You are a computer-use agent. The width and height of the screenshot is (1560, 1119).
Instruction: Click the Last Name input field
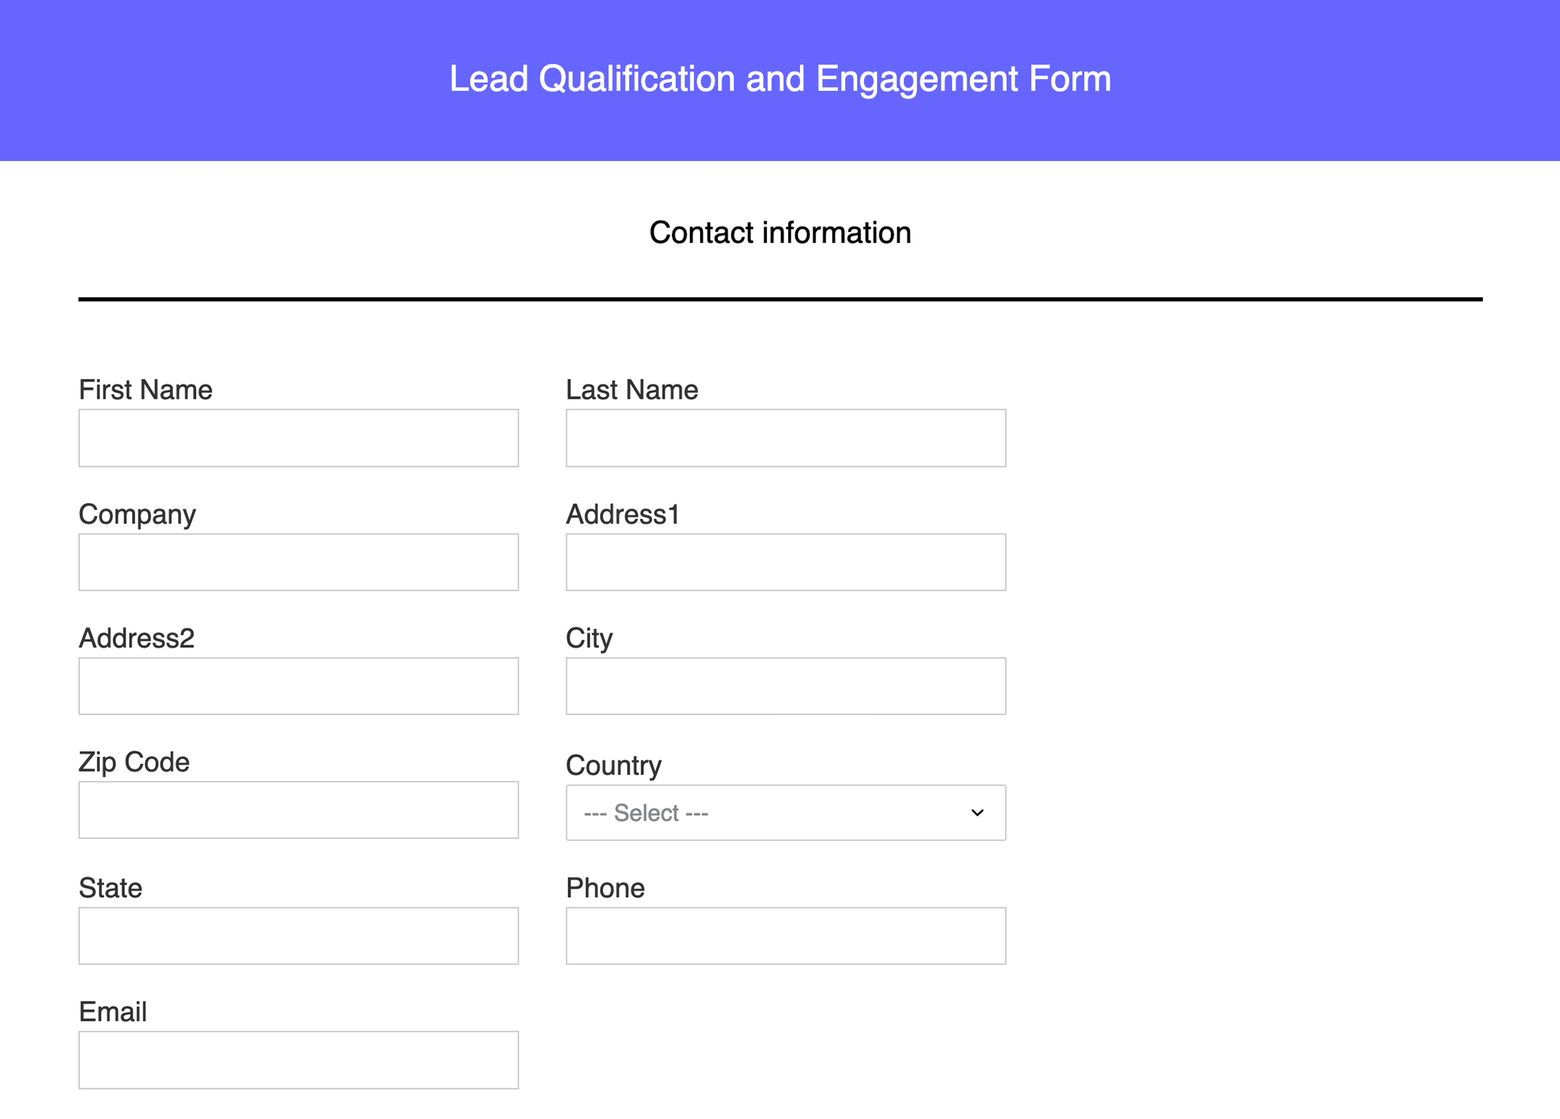coord(785,438)
